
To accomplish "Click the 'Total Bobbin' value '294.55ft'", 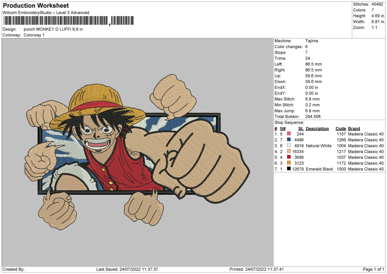I will 313,116.
